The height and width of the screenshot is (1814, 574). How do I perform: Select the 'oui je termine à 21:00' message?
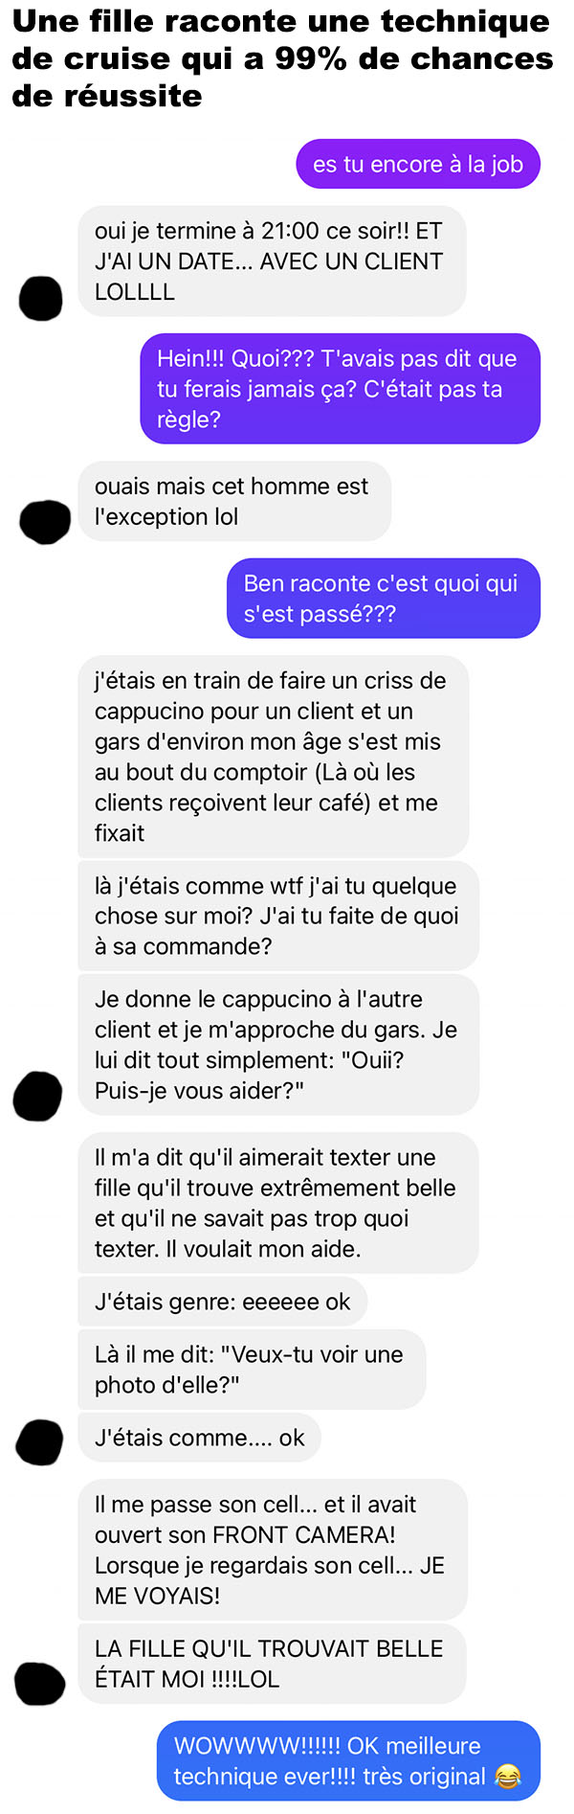tap(272, 261)
